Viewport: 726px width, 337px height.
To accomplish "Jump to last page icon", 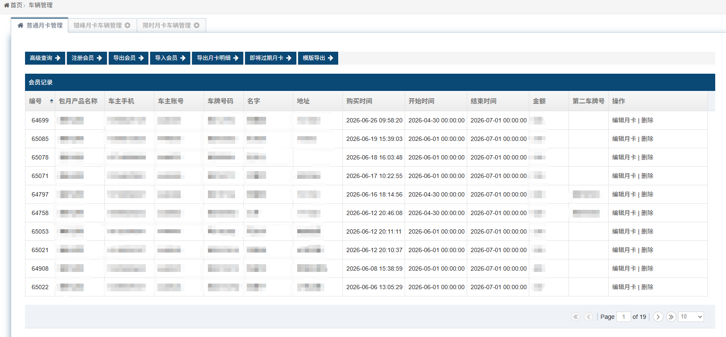I will click(x=671, y=317).
